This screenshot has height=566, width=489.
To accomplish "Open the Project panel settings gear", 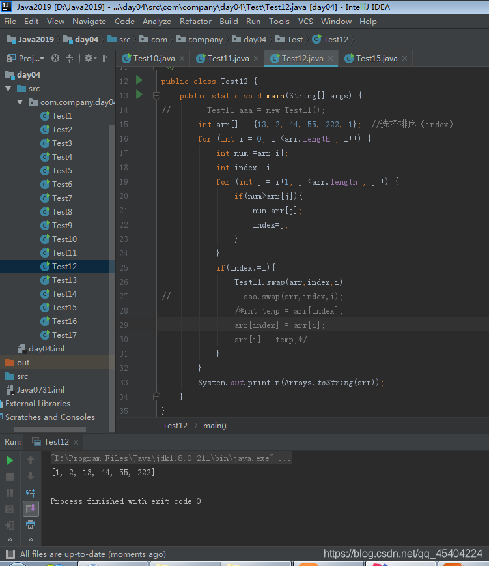I will click(x=90, y=58).
